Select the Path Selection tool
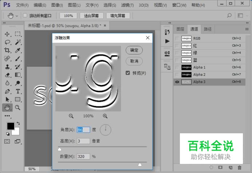Screen dimensions: 252x173 [x=7, y=99]
